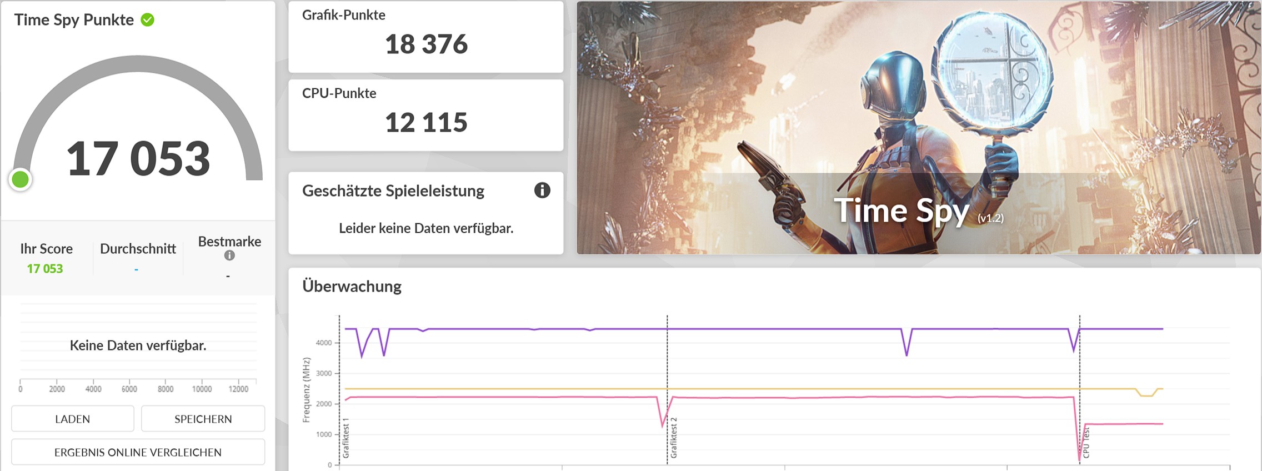The height and width of the screenshot is (471, 1262).
Task: Click the Time Spy artwork thumbnail
Action: tap(919, 128)
